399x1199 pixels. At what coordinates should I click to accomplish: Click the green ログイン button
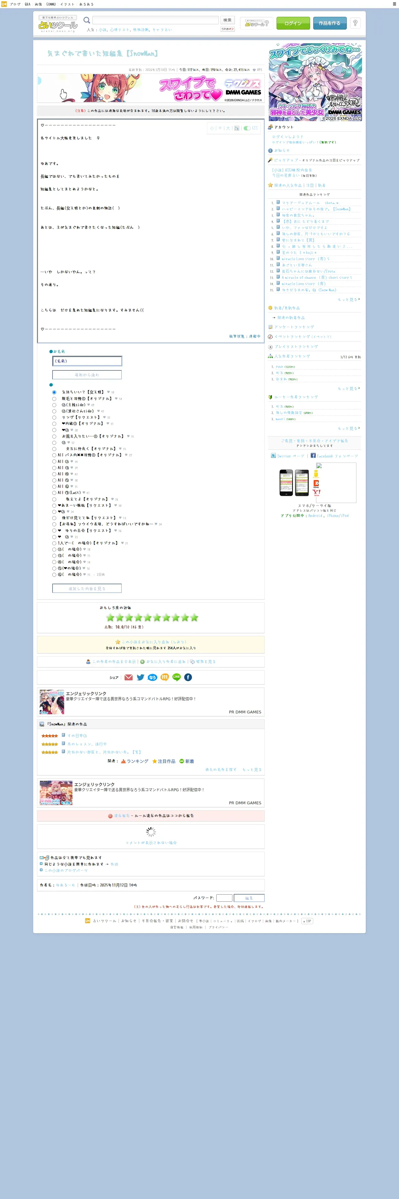(293, 23)
